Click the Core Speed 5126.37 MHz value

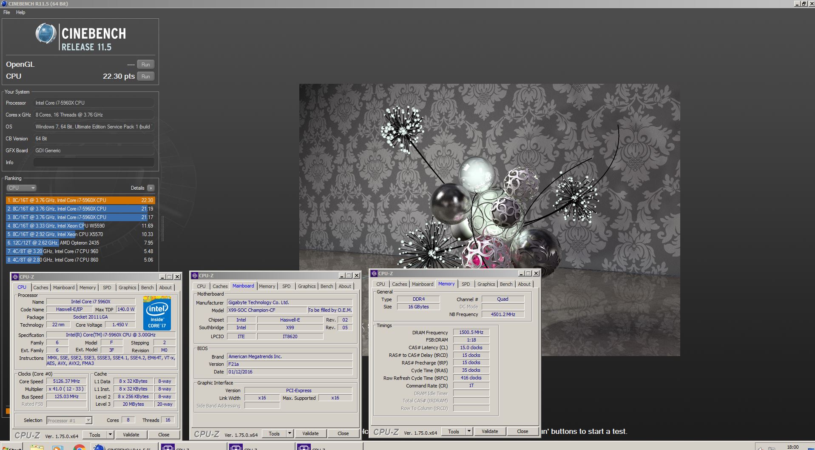click(x=66, y=381)
